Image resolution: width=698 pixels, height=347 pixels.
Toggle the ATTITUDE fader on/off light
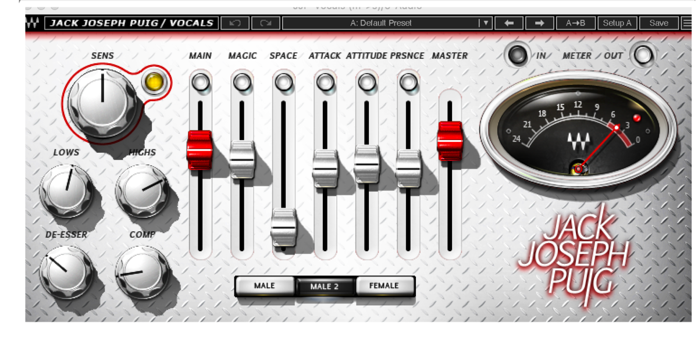(x=367, y=83)
